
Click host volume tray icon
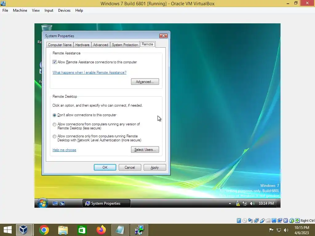point(286,230)
